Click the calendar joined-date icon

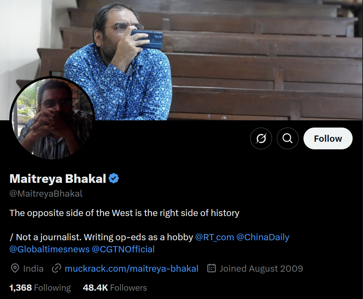pos(211,268)
